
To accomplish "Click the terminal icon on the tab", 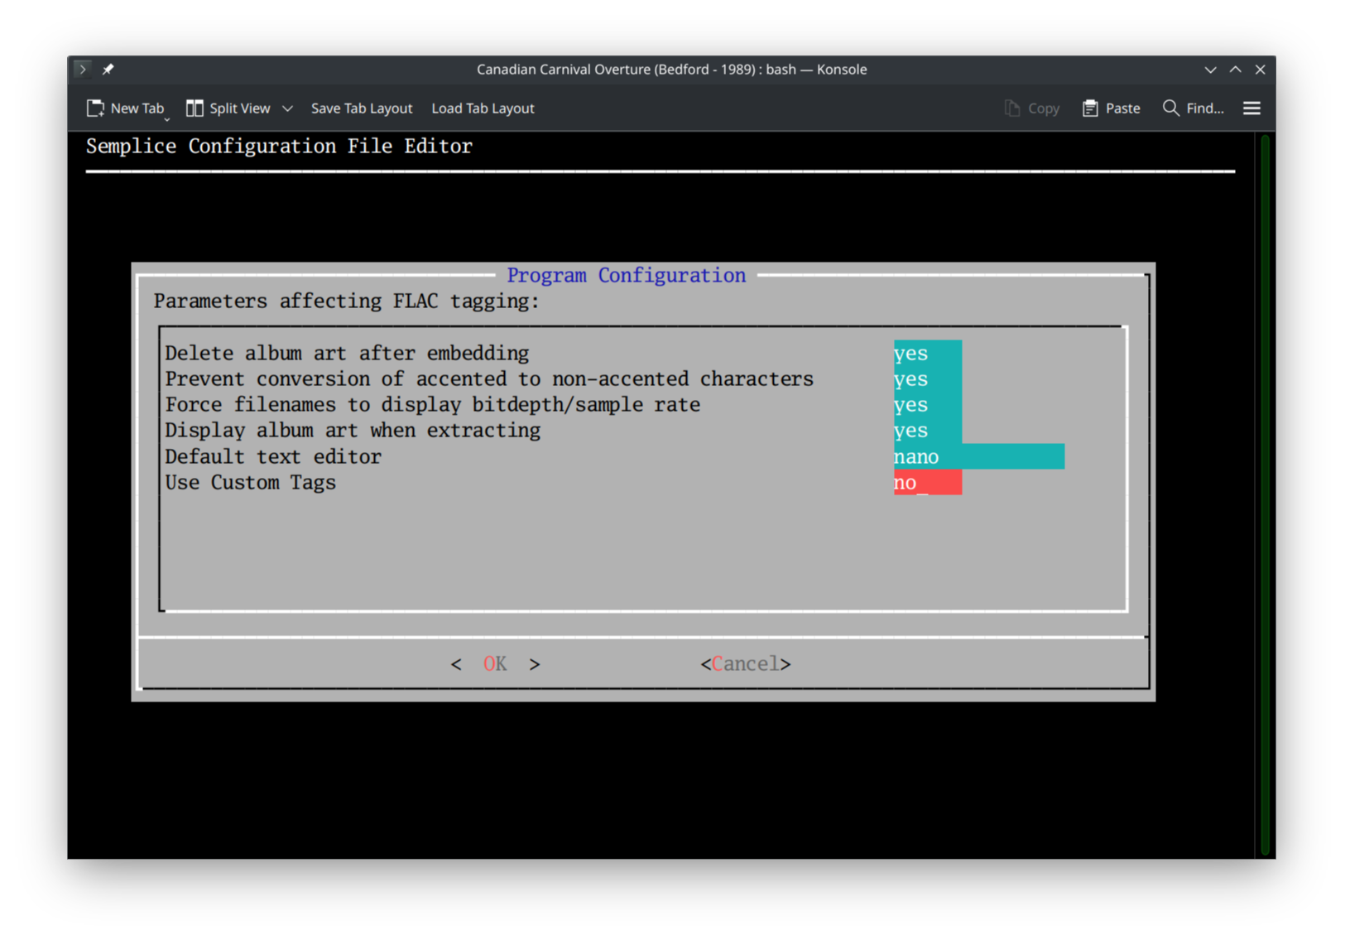I will 83,69.
